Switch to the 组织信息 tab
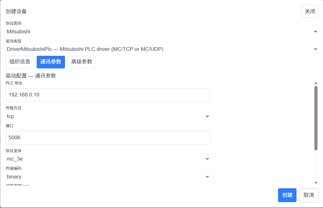The image size is (323, 208). [20, 62]
